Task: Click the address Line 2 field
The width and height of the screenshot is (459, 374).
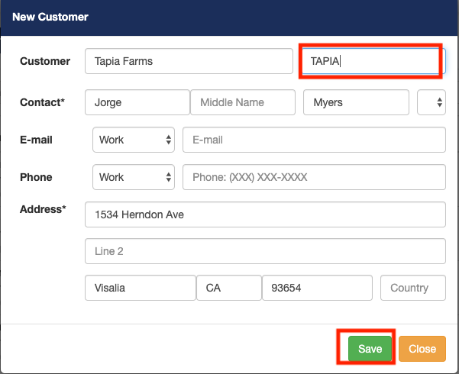Action: point(265,251)
